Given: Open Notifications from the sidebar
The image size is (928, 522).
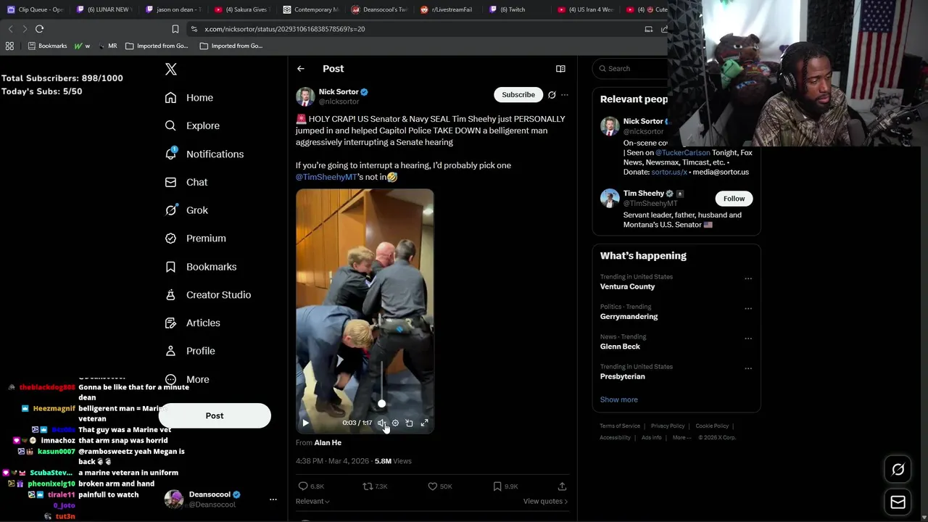Looking at the screenshot, I should [x=204, y=154].
